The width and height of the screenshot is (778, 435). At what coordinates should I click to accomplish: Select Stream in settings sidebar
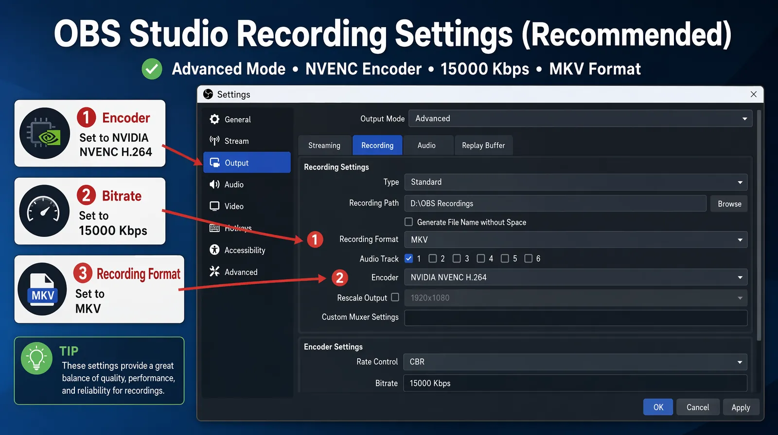pyautogui.click(x=247, y=141)
